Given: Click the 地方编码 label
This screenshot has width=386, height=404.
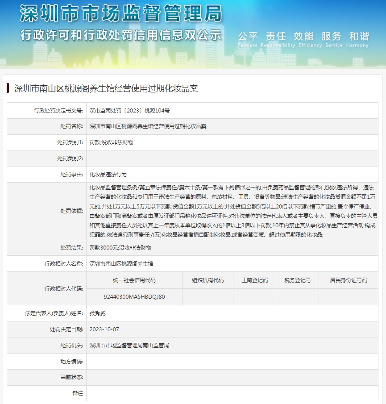Looking at the screenshot, I should click(x=72, y=362).
